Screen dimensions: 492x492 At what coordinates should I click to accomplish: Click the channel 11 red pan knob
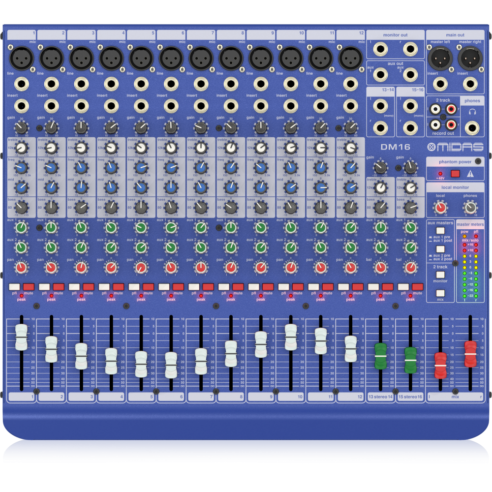click(x=321, y=267)
